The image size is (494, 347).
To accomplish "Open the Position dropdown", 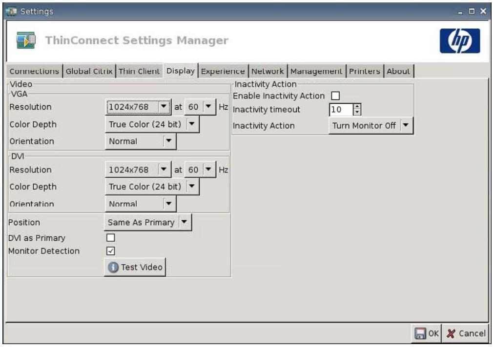I will [x=148, y=222].
